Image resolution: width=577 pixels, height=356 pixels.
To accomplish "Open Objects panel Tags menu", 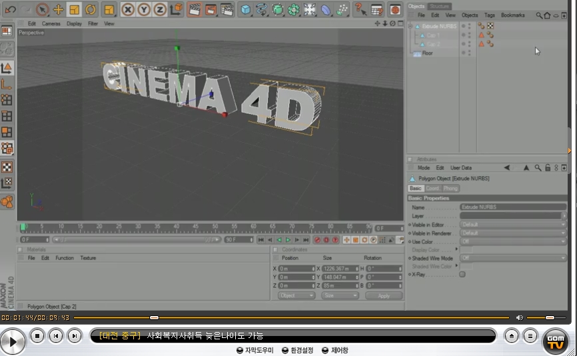I will coord(490,15).
